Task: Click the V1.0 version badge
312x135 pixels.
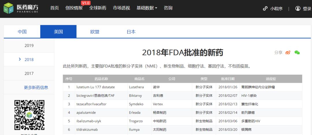Action: click(x=86, y=3)
